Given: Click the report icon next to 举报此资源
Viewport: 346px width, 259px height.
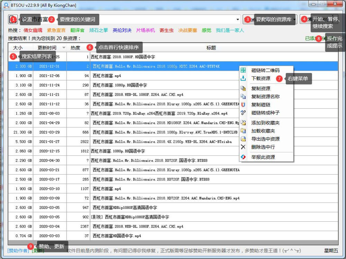Looking at the screenshot, I should click(x=243, y=156).
